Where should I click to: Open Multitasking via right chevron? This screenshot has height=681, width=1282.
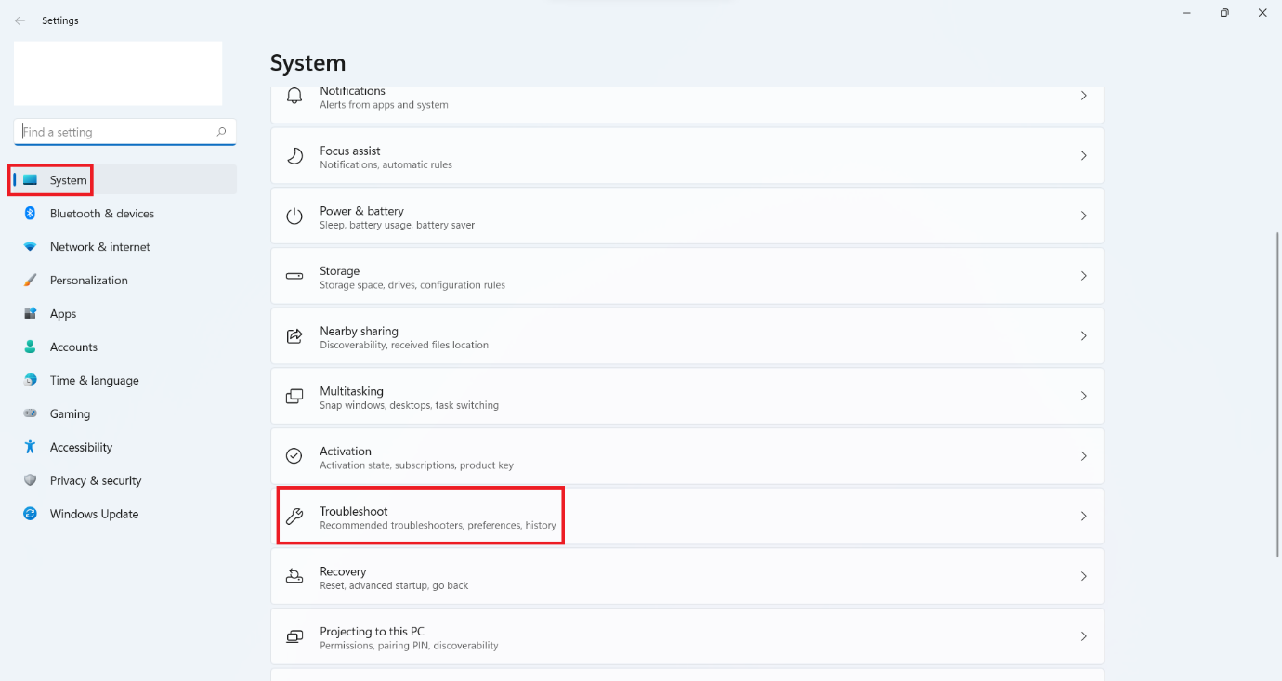point(1083,396)
